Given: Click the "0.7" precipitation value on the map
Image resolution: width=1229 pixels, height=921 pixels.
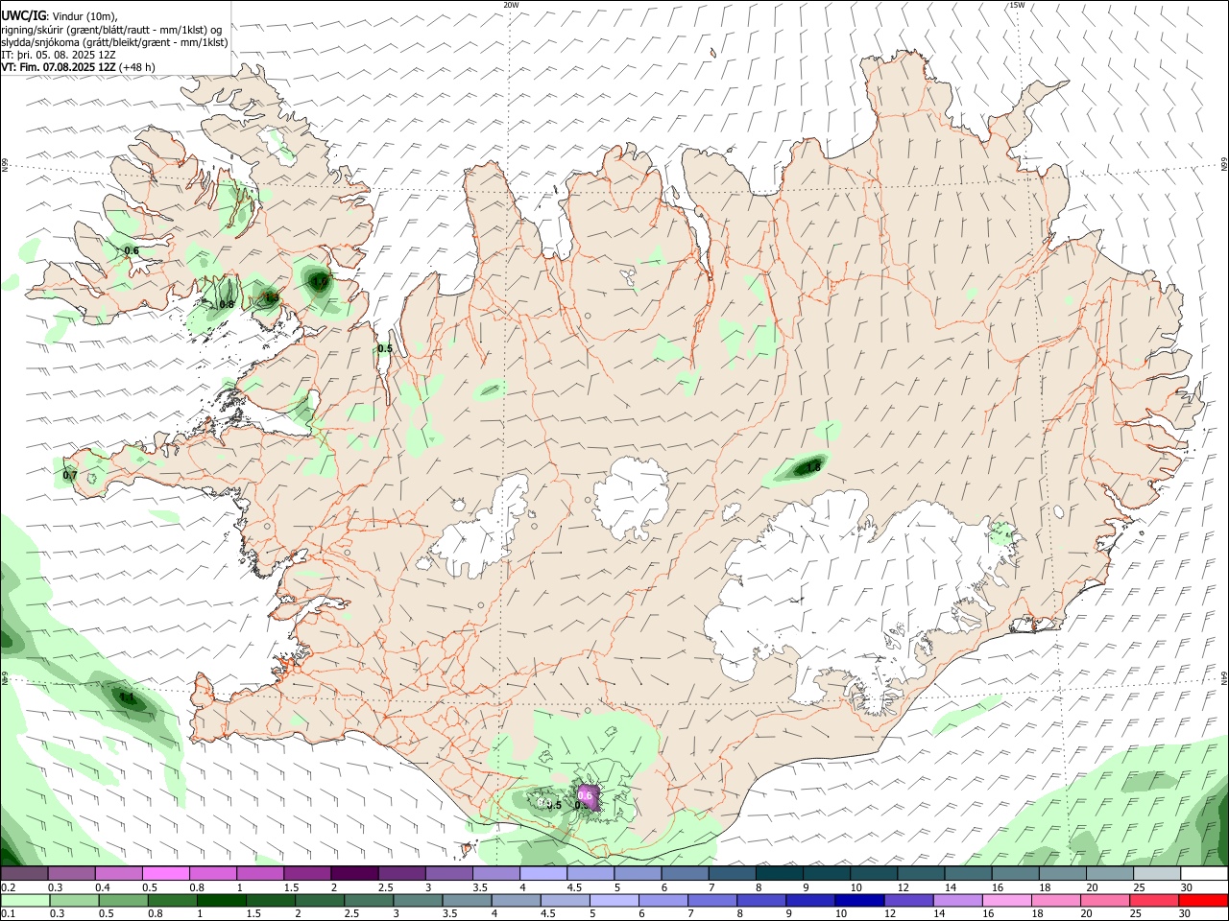Looking at the screenshot, I should 70,475.
